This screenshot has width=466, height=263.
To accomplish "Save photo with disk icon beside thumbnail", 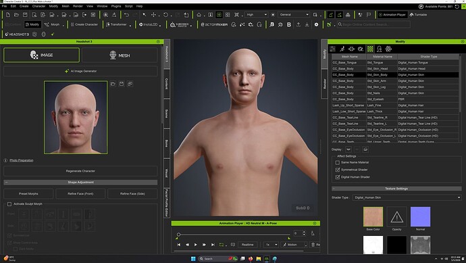I will [x=122, y=84].
